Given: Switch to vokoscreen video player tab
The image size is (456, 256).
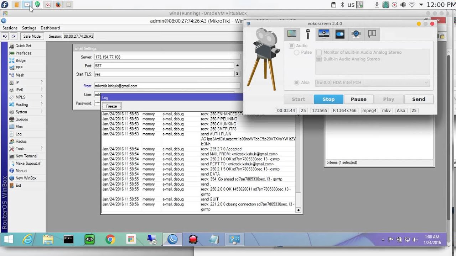Looking at the screenshot, I should click(324, 34).
